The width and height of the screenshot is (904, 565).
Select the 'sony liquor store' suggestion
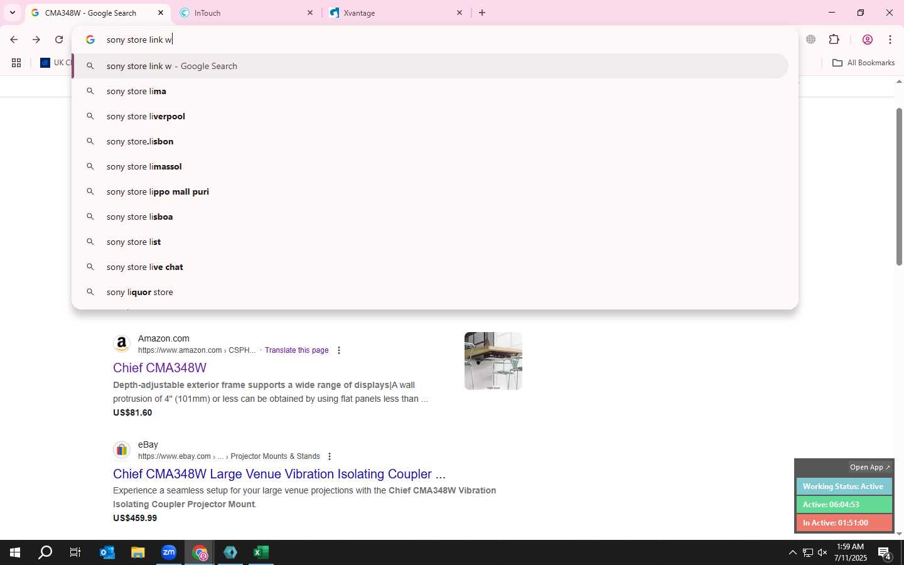point(430,292)
